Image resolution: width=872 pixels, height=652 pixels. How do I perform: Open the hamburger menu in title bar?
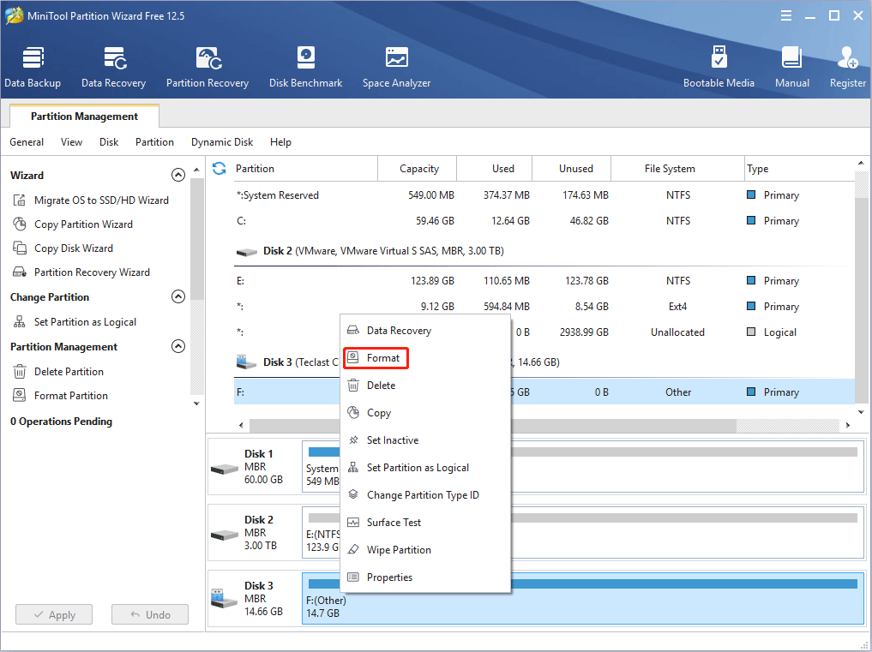(786, 15)
